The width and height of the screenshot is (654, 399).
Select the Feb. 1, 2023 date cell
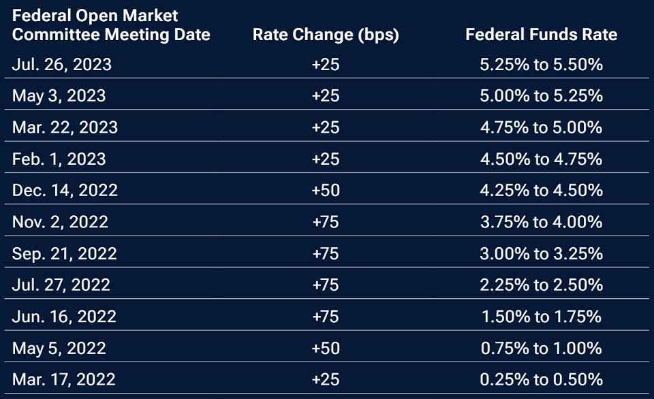click(59, 159)
